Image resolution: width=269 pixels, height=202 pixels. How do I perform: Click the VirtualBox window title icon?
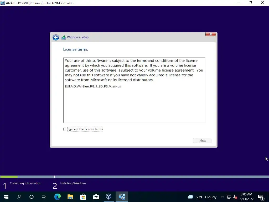point(2,3)
